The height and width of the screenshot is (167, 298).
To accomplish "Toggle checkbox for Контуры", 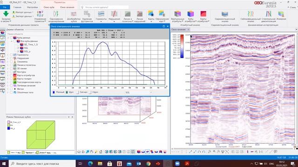I will (x=11, y=72).
